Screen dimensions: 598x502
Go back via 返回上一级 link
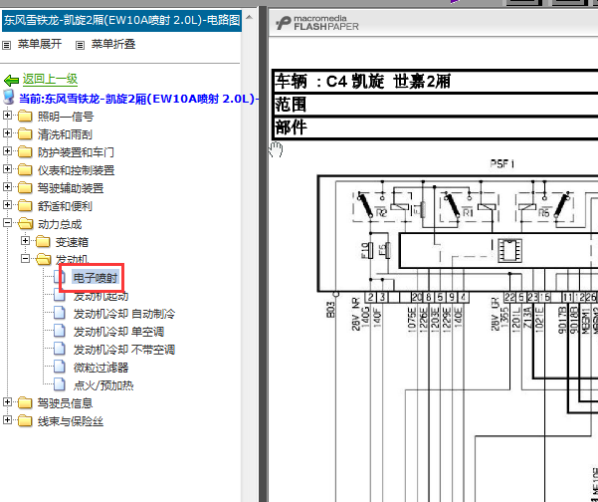coord(50,79)
